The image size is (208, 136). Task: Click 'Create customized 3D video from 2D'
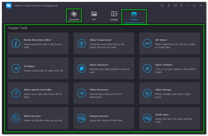click(x=43, y=70)
